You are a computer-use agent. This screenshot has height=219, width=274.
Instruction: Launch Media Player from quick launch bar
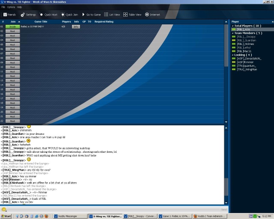click(42, 216)
